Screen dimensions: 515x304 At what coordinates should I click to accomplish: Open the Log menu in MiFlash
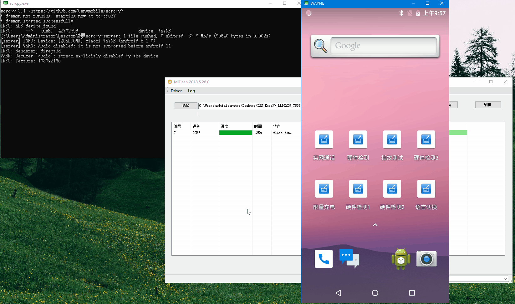pyautogui.click(x=191, y=91)
